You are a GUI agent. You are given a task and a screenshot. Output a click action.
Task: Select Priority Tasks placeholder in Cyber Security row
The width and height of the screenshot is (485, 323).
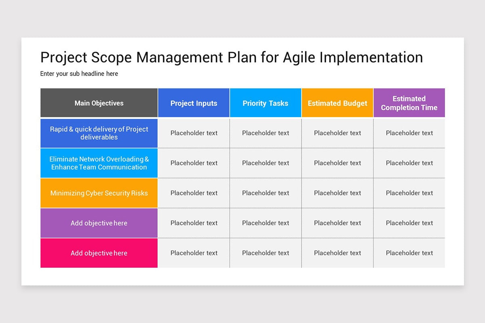click(266, 193)
